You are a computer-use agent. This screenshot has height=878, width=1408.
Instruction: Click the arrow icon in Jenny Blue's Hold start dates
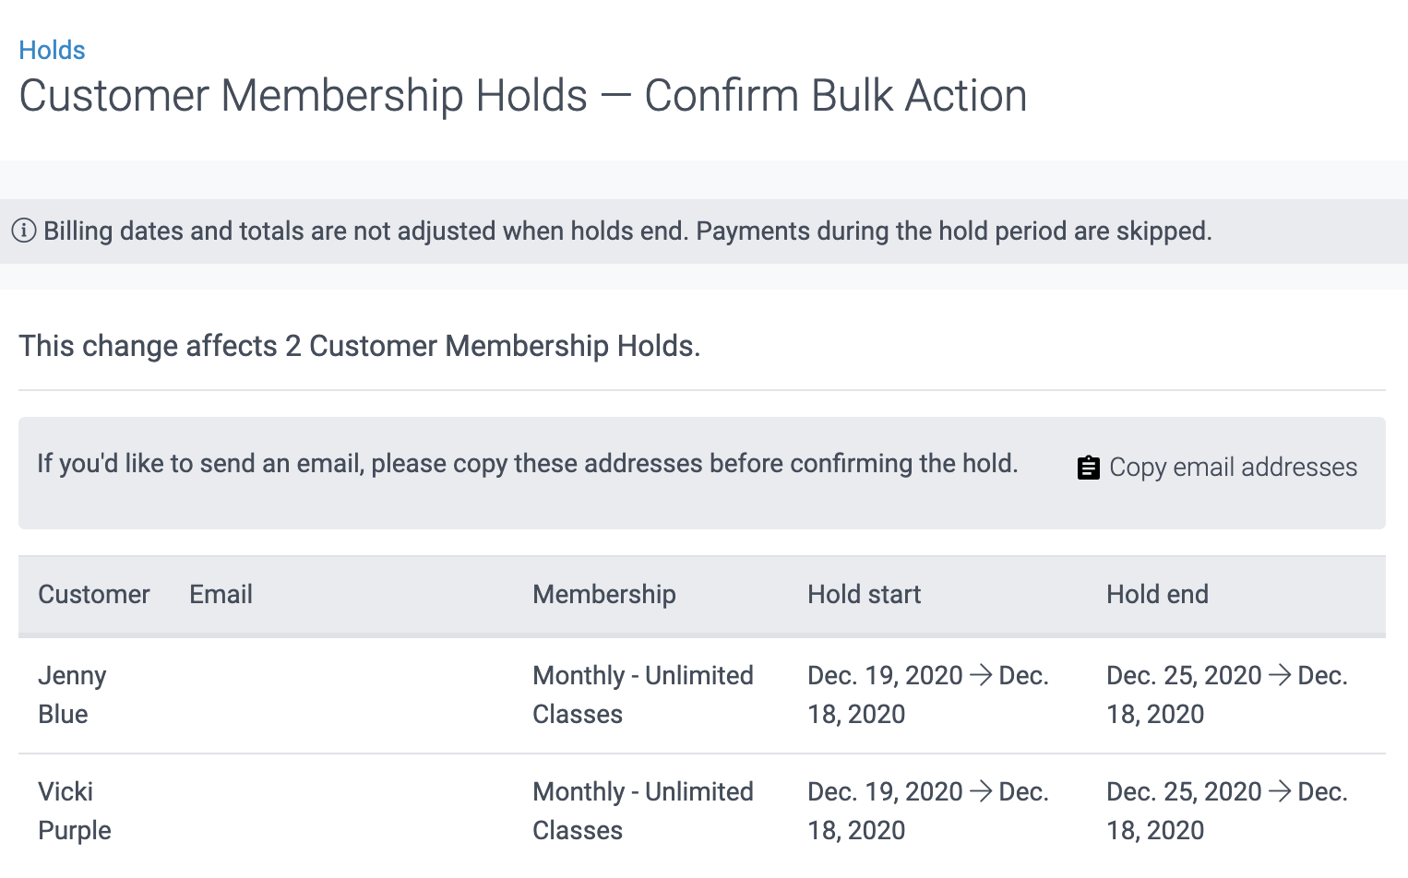click(x=981, y=675)
